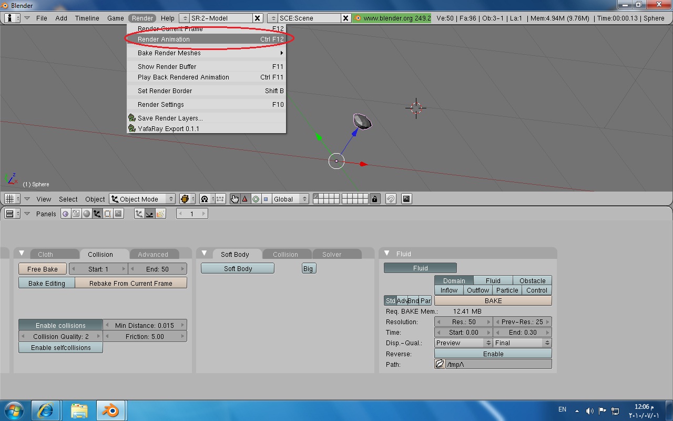Select the rotate manipulator ring icon

(256, 199)
